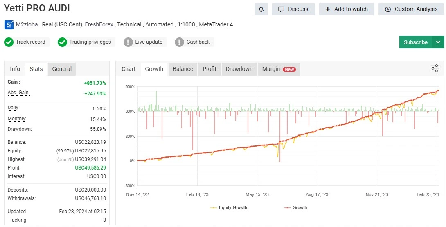This screenshot has width=446, height=227.
Task: Open the Margin tab marked New
Action: (279, 69)
